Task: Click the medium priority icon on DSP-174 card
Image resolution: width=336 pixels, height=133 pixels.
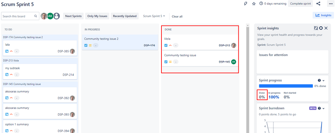Action: click(x=90, y=45)
